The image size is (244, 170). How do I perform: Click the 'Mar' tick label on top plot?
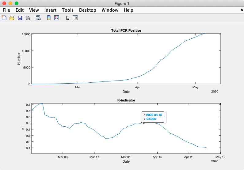pyautogui.click(x=78, y=87)
